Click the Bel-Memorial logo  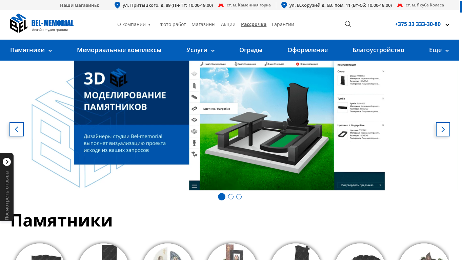click(x=42, y=23)
